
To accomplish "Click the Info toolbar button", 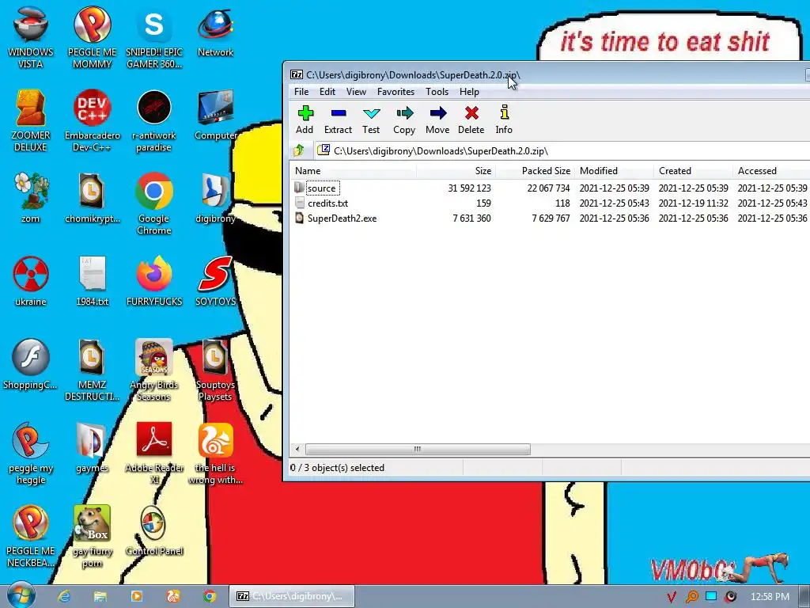I will point(504,120).
